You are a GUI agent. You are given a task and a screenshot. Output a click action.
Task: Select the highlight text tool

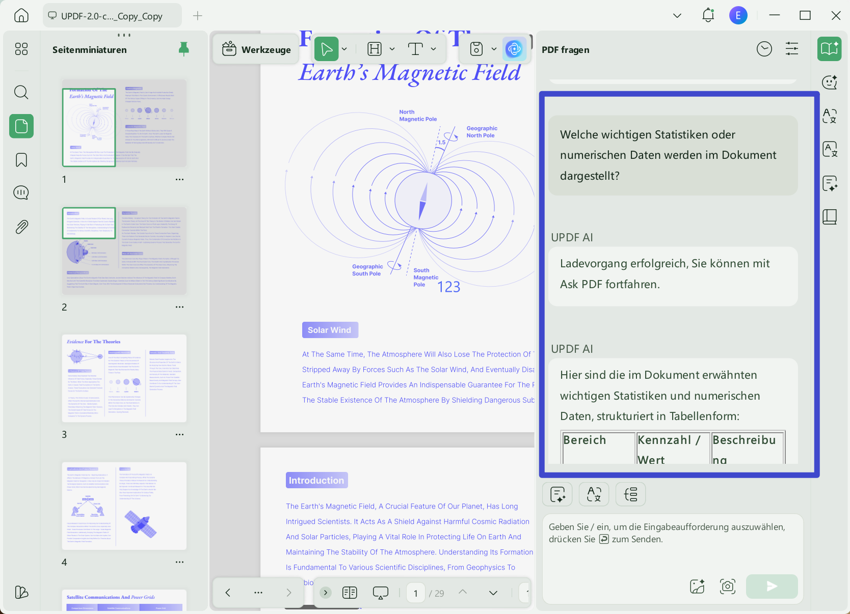pos(375,49)
